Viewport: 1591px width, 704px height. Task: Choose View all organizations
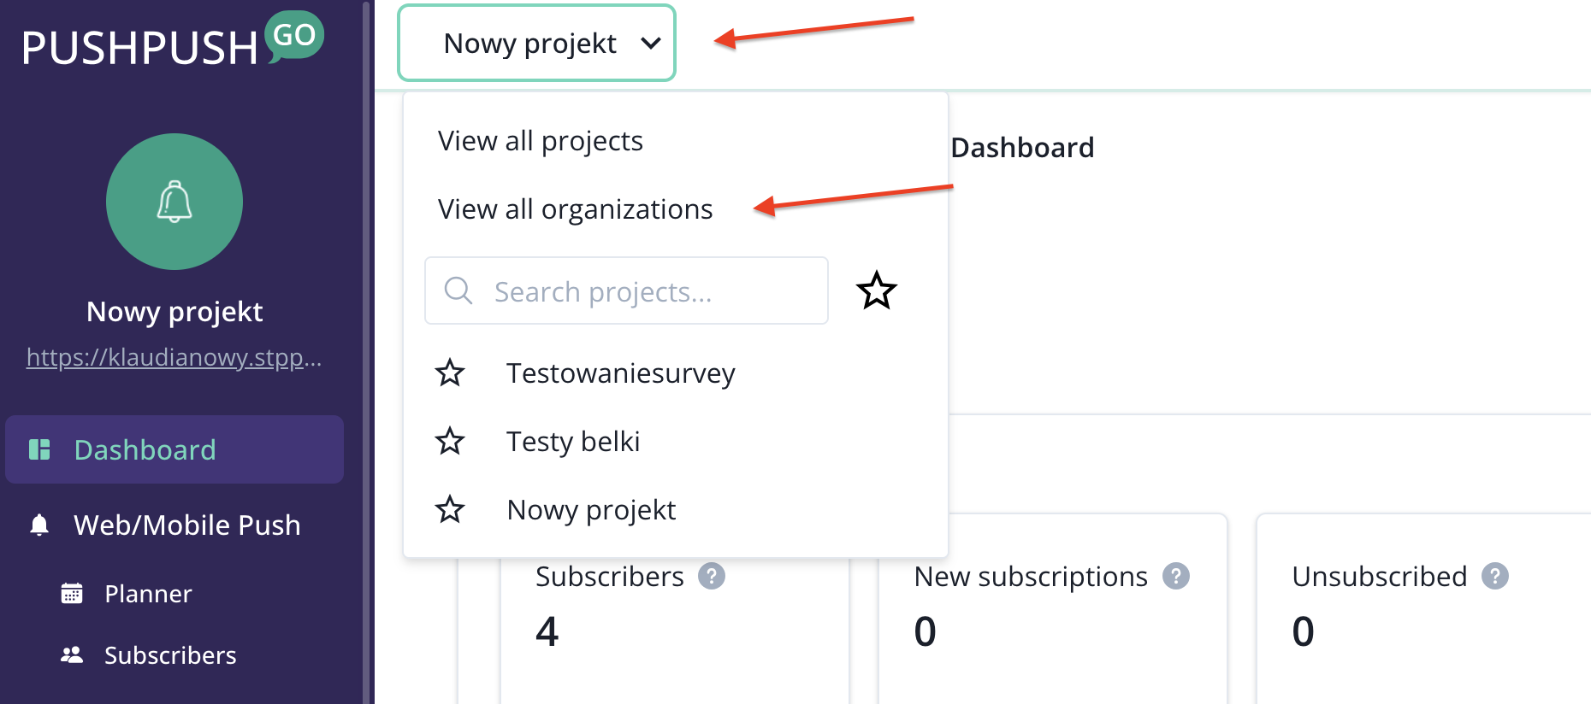(575, 209)
